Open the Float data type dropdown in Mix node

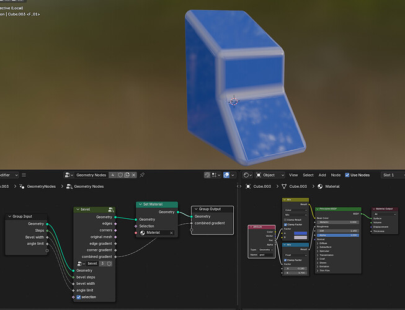[x=295, y=255]
